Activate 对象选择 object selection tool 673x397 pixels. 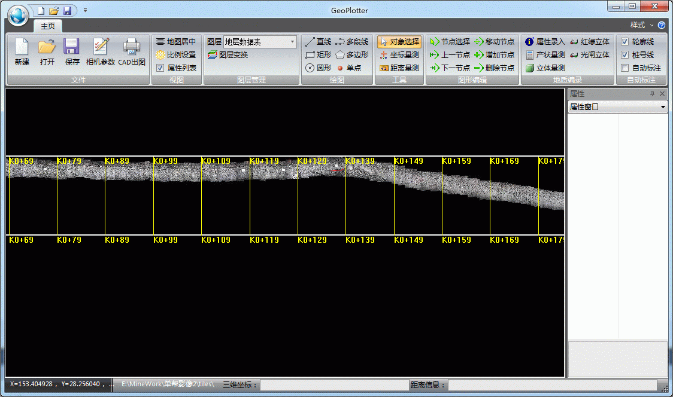tap(399, 42)
